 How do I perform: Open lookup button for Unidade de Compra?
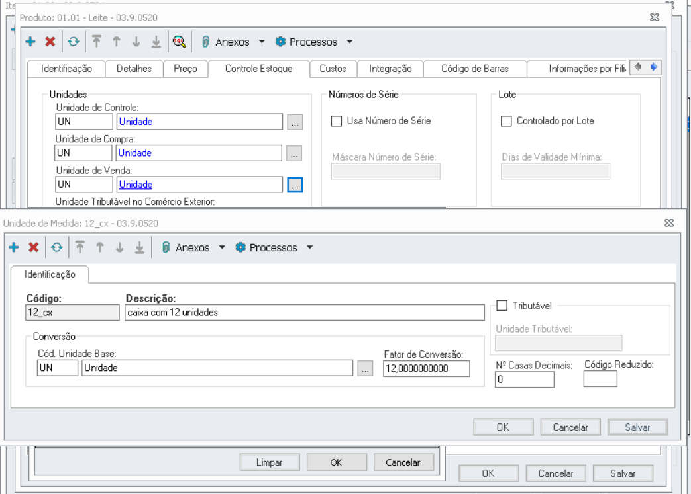coord(294,153)
